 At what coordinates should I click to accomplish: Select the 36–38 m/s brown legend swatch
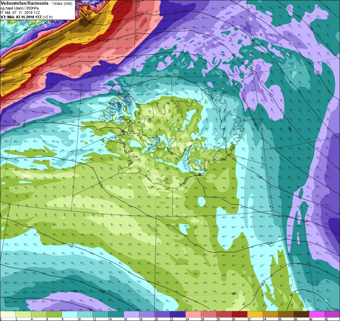coord(286,314)
